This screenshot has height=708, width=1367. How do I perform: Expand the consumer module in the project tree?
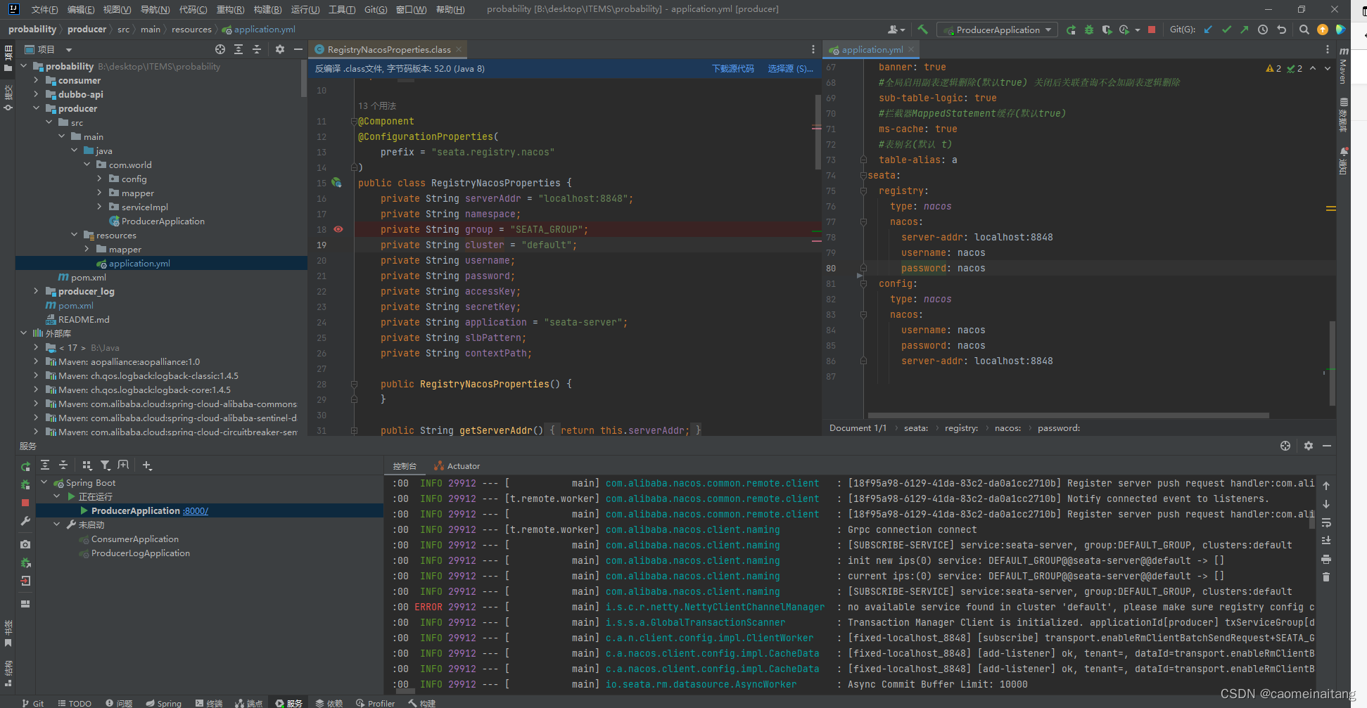(35, 80)
